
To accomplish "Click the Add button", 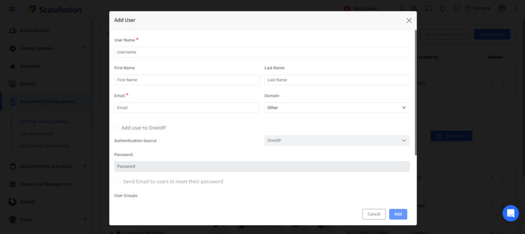I will 398,214.
